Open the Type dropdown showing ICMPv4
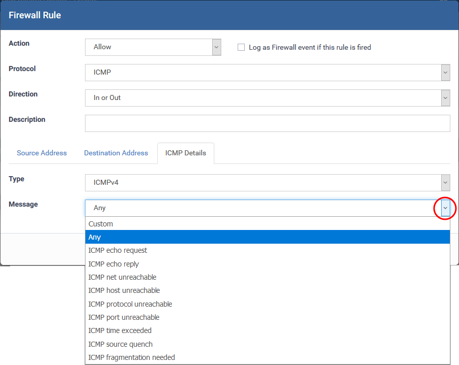The width and height of the screenshot is (459, 365). [267, 183]
